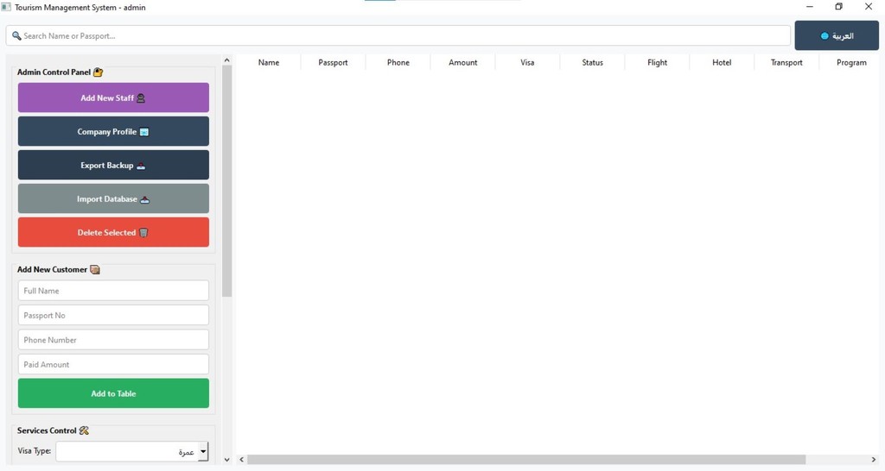The image size is (885, 471).
Task: Click the Flight column header
Action: [657, 62]
